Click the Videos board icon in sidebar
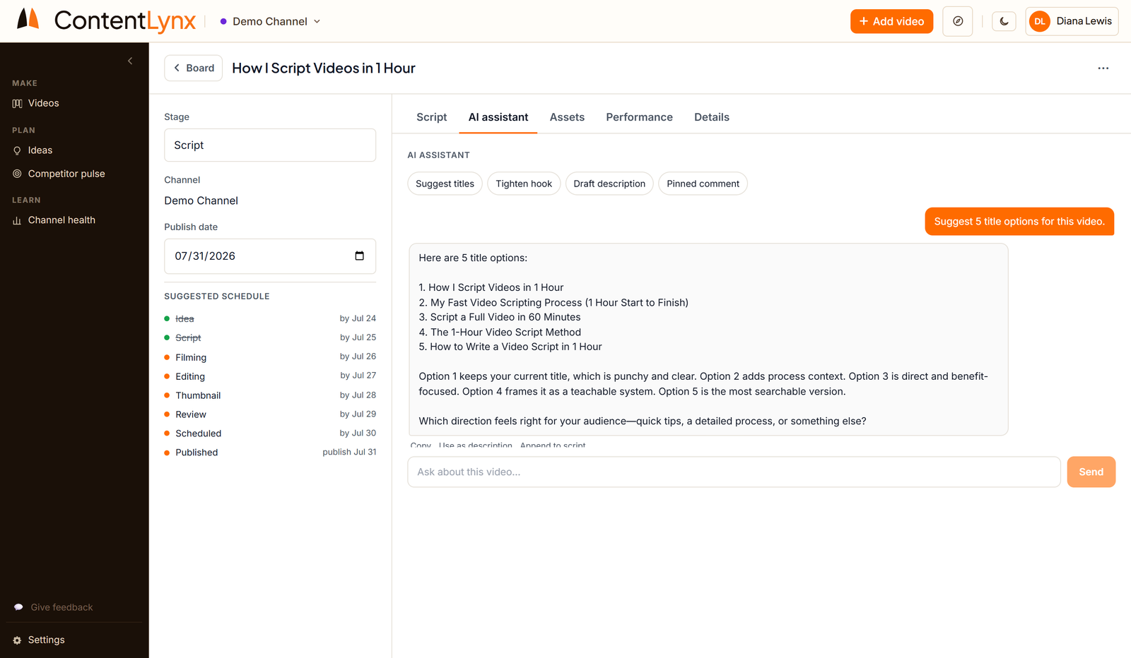 point(17,103)
